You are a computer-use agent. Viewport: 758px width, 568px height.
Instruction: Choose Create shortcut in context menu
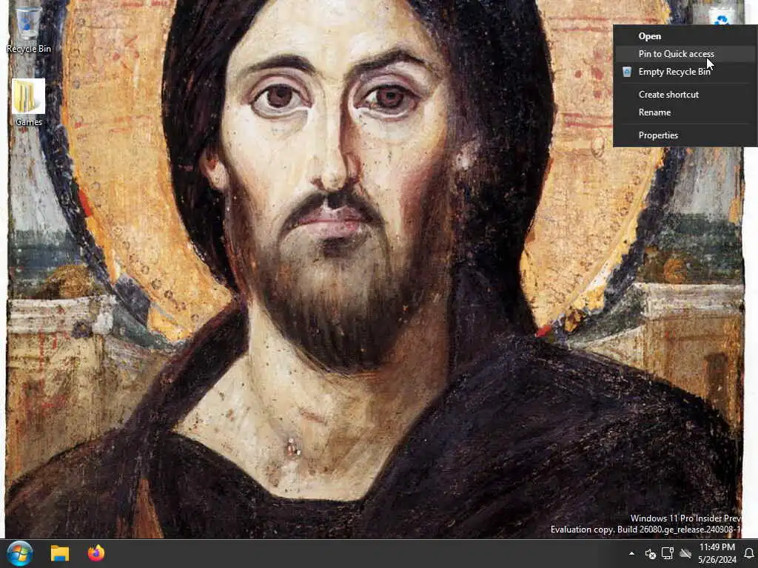685,95
